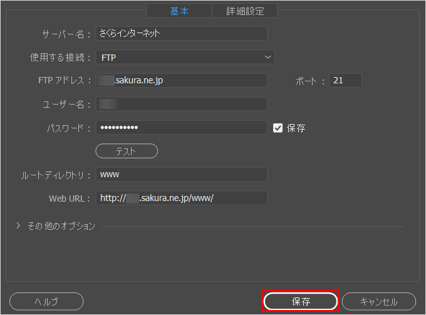Switch to the 基本 tab
This screenshot has height=315, width=426.
(179, 11)
